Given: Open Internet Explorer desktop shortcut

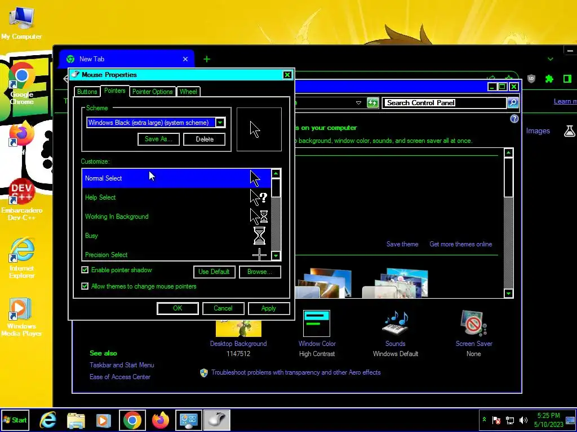Looking at the screenshot, I should click(x=22, y=258).
